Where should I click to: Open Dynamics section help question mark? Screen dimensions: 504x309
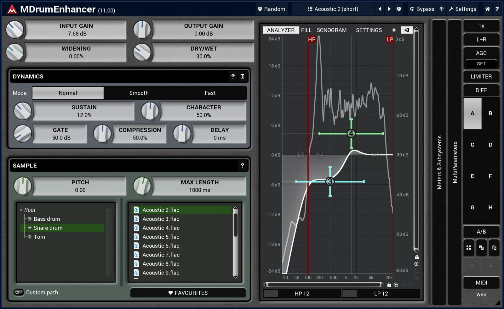click(233, 76)
